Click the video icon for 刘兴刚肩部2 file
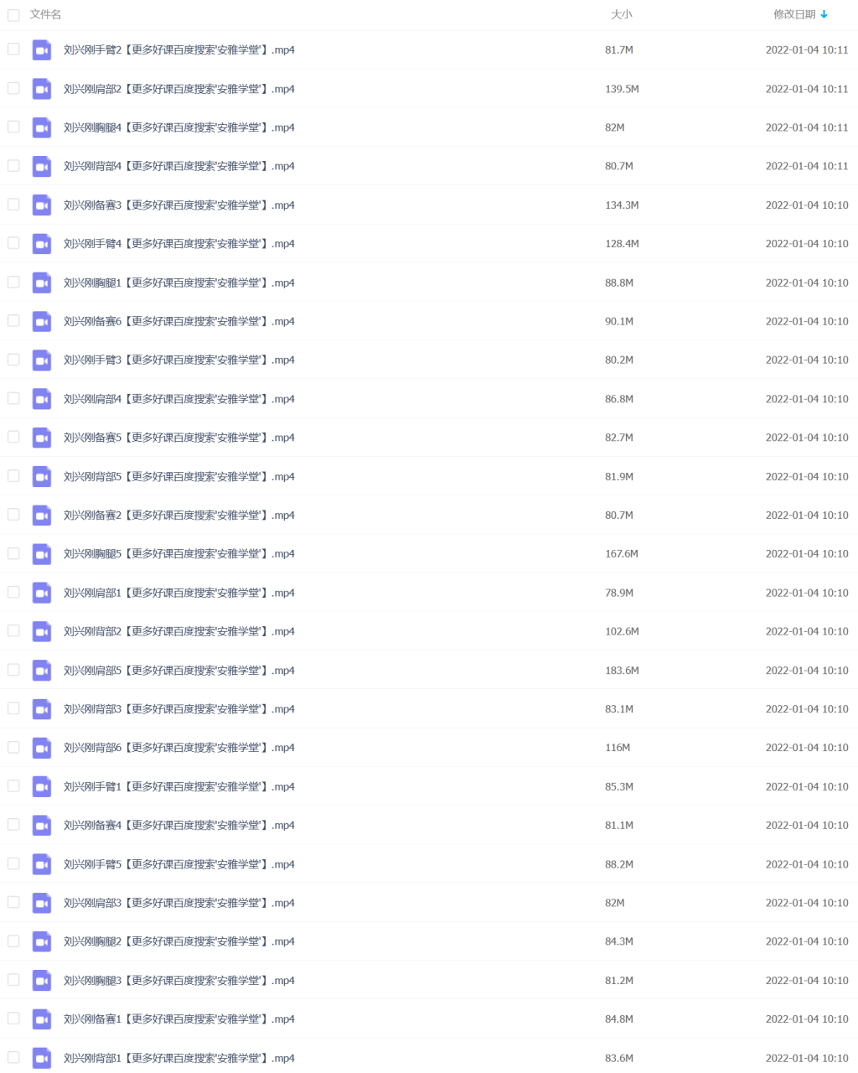The height and width of the screenshot is (1073, 858). click(42, 89)
